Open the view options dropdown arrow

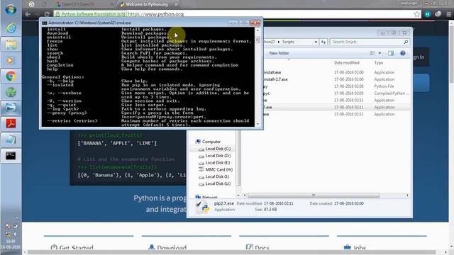click(380, 53)
